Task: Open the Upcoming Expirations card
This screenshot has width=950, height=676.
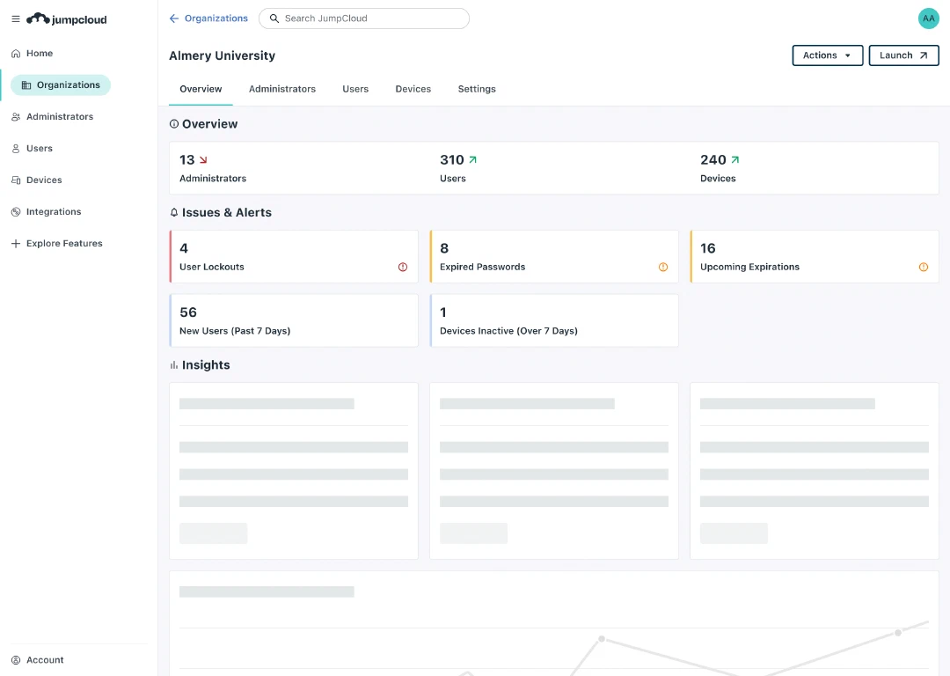Action: click(x=815, y=256)
